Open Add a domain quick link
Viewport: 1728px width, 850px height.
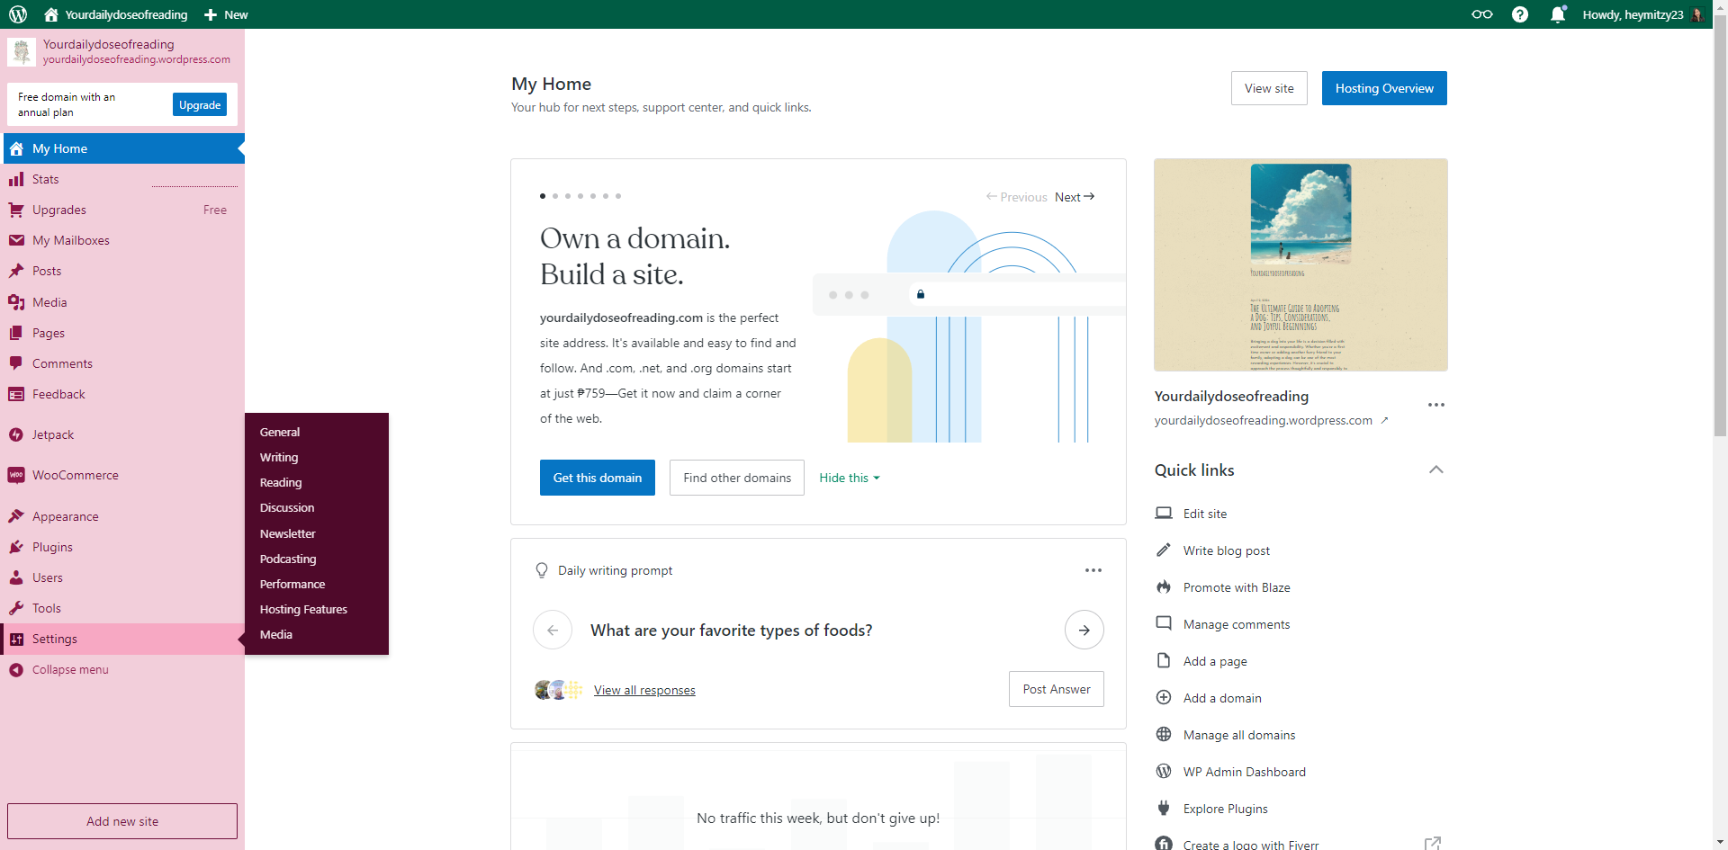[x=1222, y=698]
